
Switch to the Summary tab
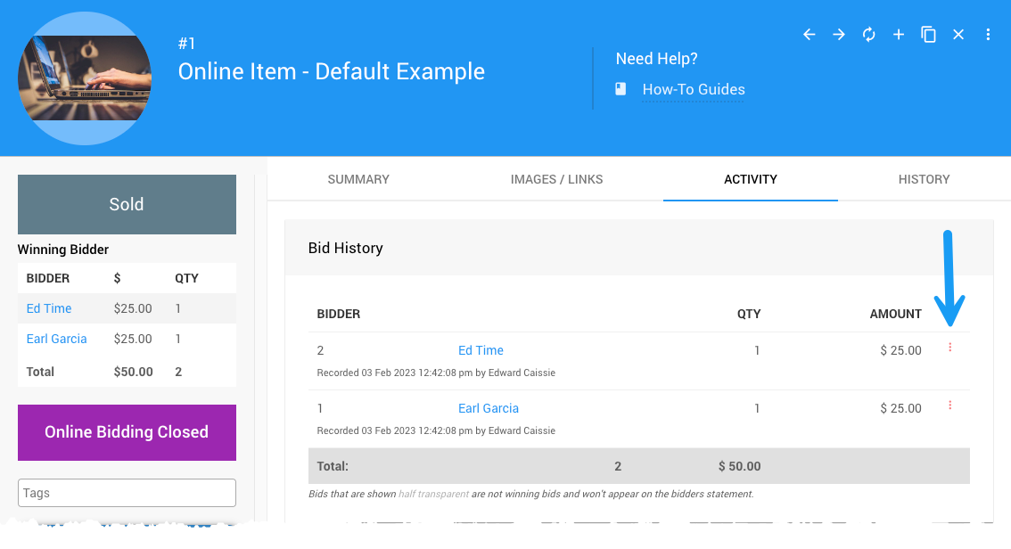coord(358,179)
